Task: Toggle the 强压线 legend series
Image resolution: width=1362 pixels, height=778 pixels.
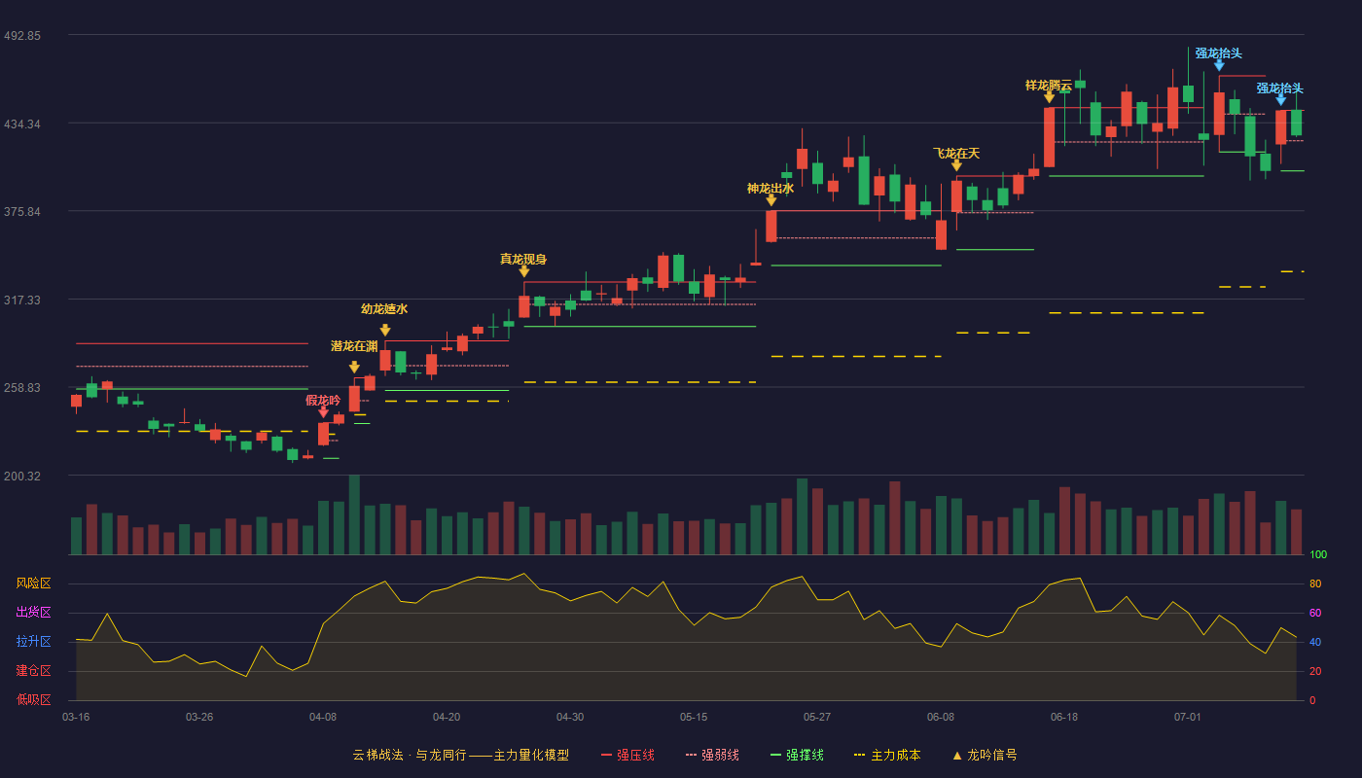Action: [627, 755]
